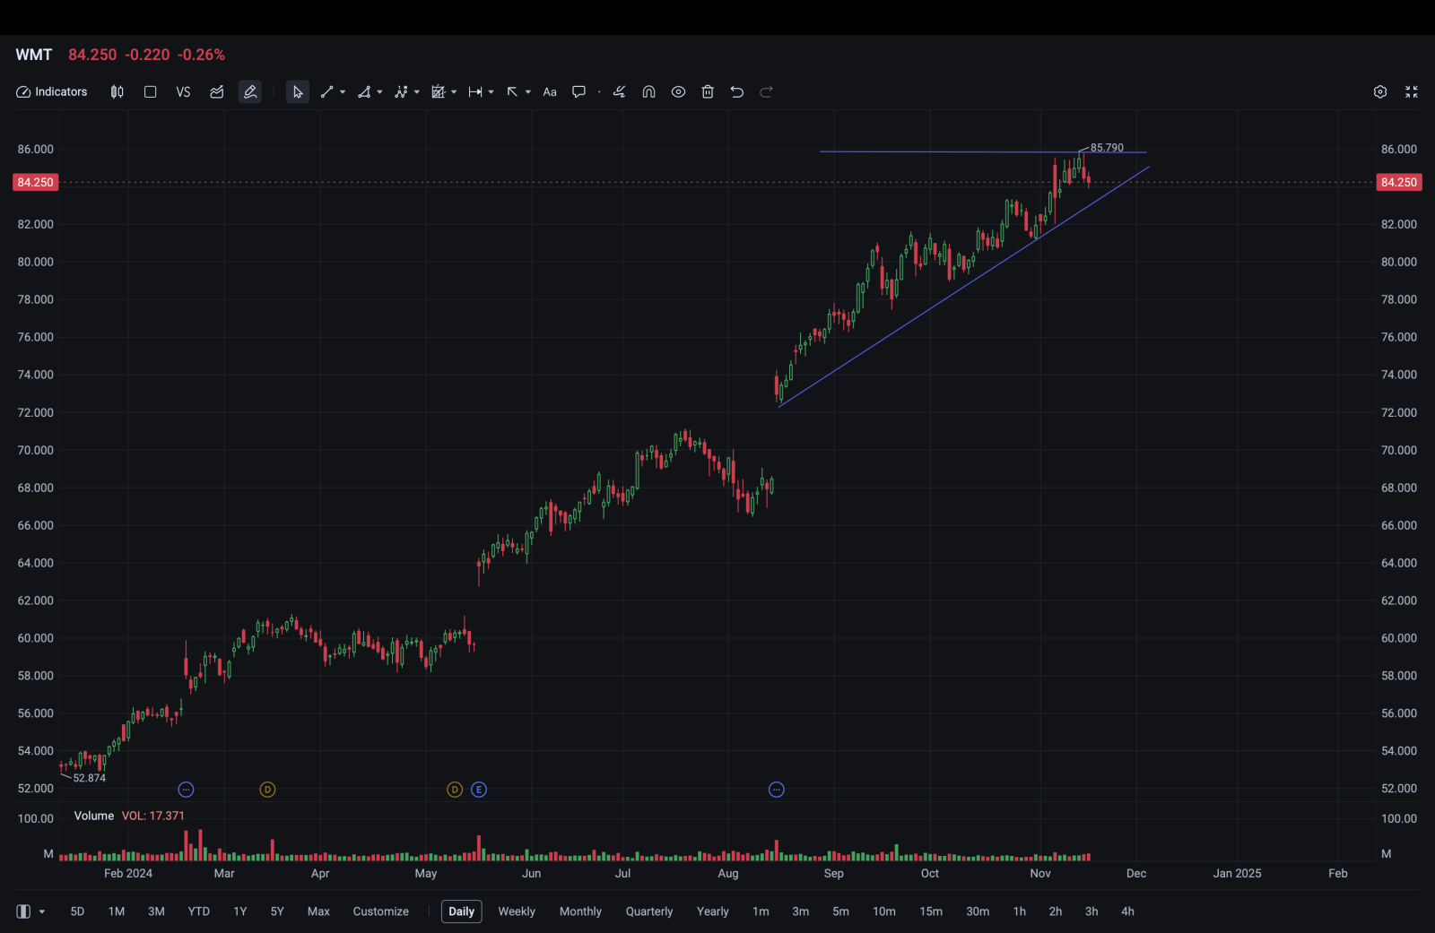Click the freehand brush eraser icon
Screen dimensions: 1435x933
click(x=619, y=91)
